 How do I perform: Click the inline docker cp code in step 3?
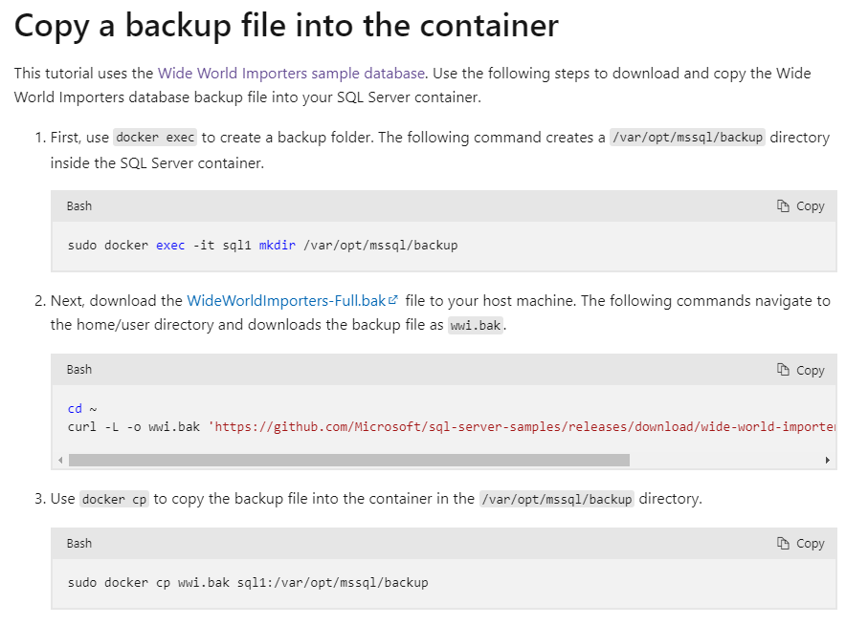point(115,500)
